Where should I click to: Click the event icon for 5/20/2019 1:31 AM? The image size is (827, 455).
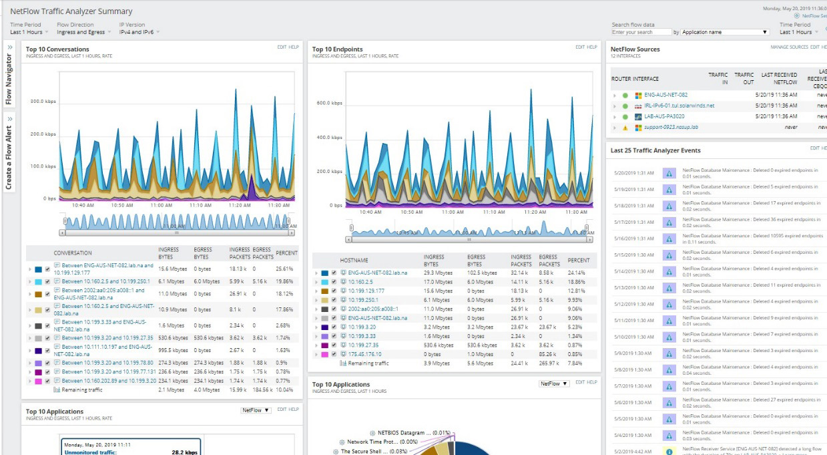click(x=669, y=173)
